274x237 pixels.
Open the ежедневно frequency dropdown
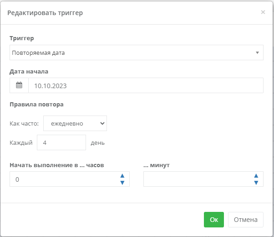pos(75,123)
